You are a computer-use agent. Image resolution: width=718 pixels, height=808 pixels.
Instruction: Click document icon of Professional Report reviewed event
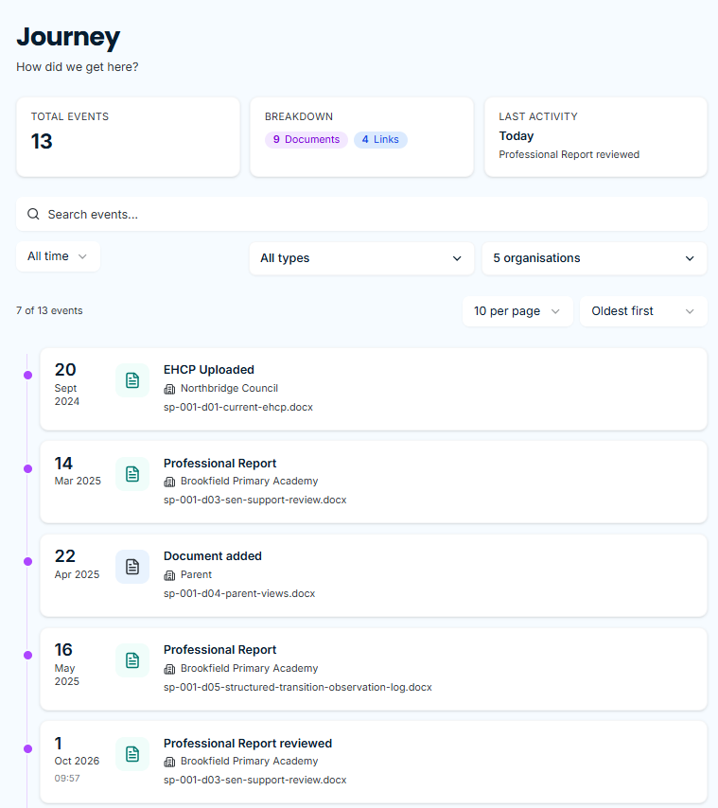[x=132, y=754]
